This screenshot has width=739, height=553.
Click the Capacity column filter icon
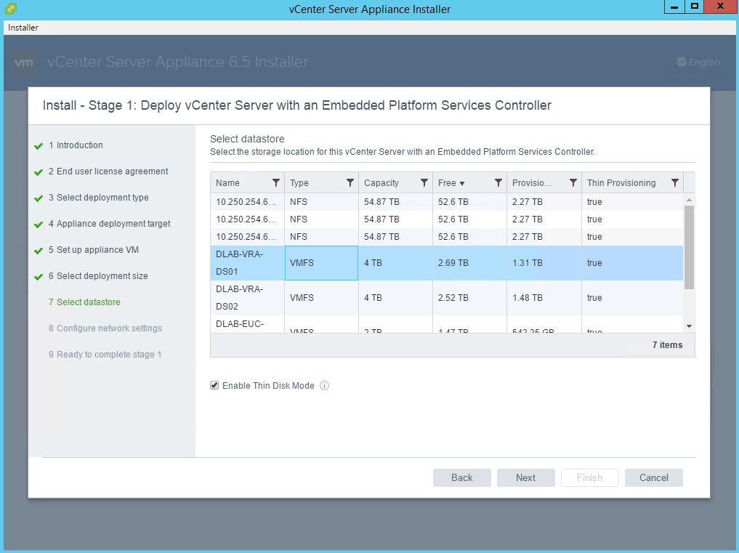click(424, 183)
